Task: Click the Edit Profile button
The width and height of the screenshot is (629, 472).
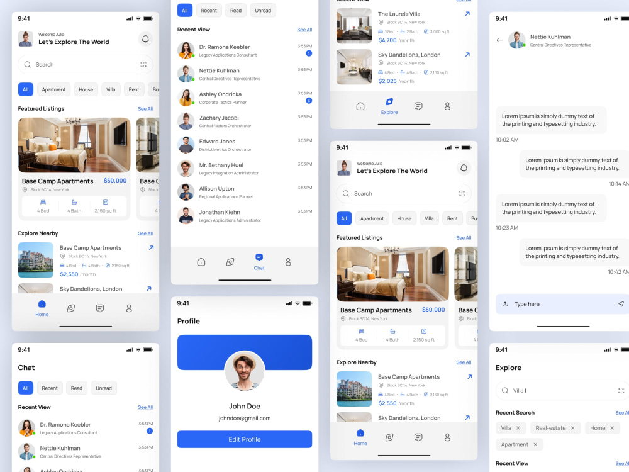Action: [x=245, y=439]
